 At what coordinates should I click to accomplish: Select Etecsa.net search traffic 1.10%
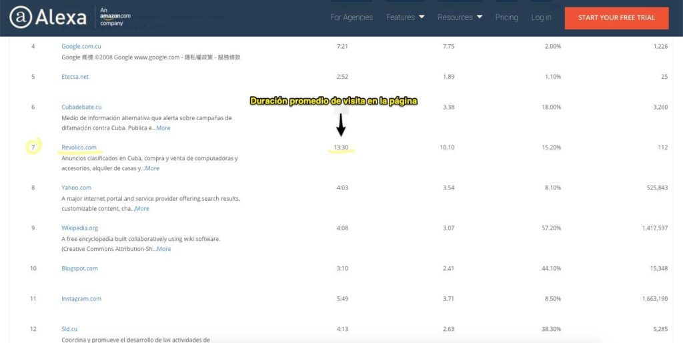(553, 77)
